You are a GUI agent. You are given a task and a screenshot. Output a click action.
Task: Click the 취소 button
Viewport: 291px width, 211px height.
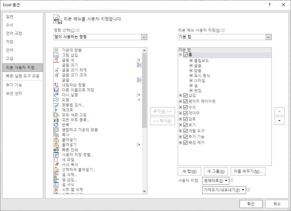click(x=277, y=204)
